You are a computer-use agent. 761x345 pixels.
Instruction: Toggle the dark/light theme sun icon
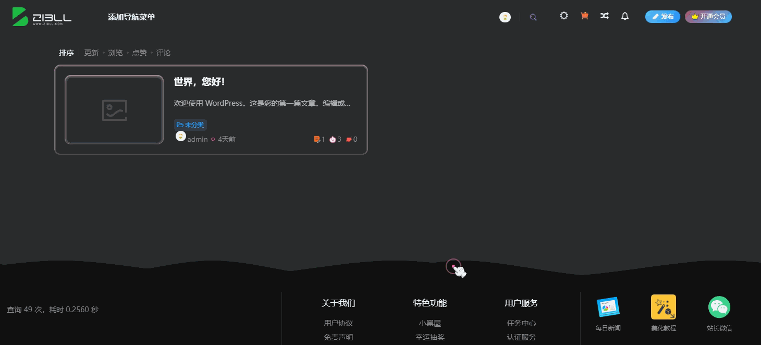coord(563,16)
